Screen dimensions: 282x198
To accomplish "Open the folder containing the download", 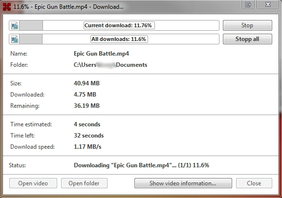I will (84, 183).
